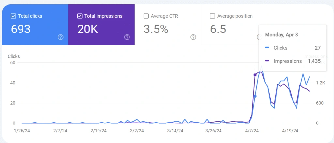Viewport: 334px width, 143px height.
Task: Uncheck the Total clicks checkbox
Action: 13,16
